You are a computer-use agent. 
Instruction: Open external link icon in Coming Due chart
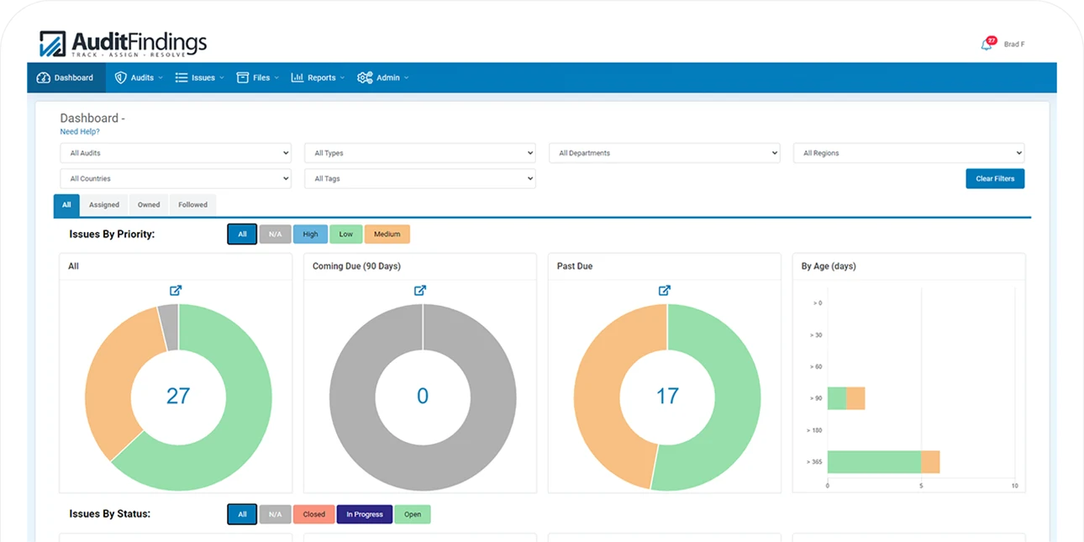coord(420,290)
